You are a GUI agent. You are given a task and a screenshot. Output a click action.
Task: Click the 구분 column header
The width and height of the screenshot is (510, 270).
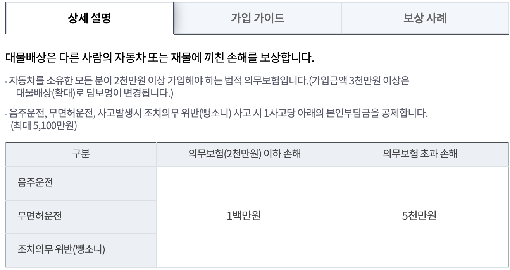pyautogui.click(x=81, y=154)
